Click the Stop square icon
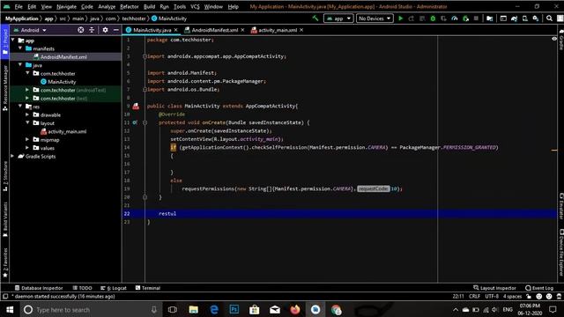564x317 pixels. [476, 18]
